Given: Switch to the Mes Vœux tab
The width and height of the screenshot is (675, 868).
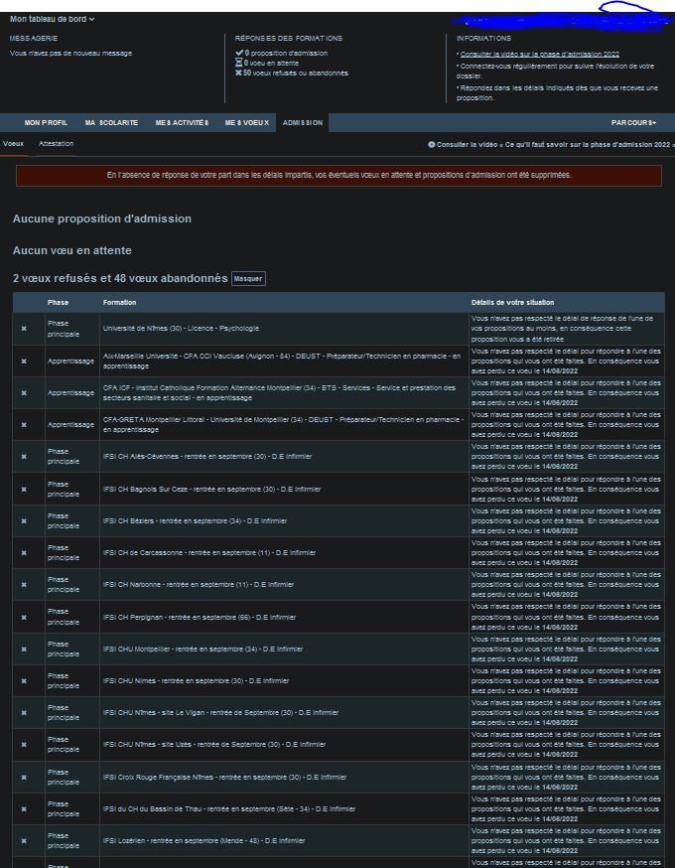Looking at the screenshot, I should point(246,122).
